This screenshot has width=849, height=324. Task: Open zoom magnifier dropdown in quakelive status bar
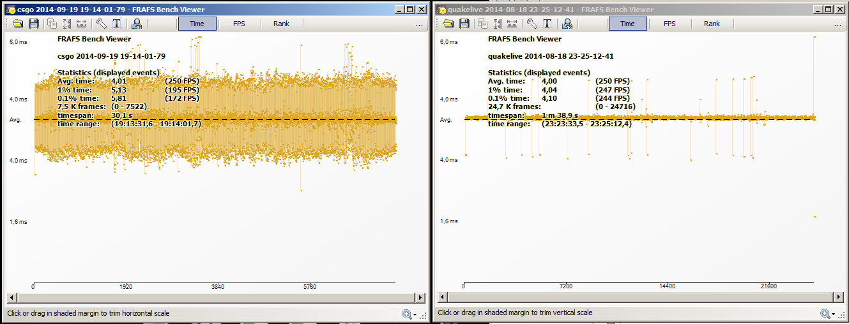click(x=830, y=314)
